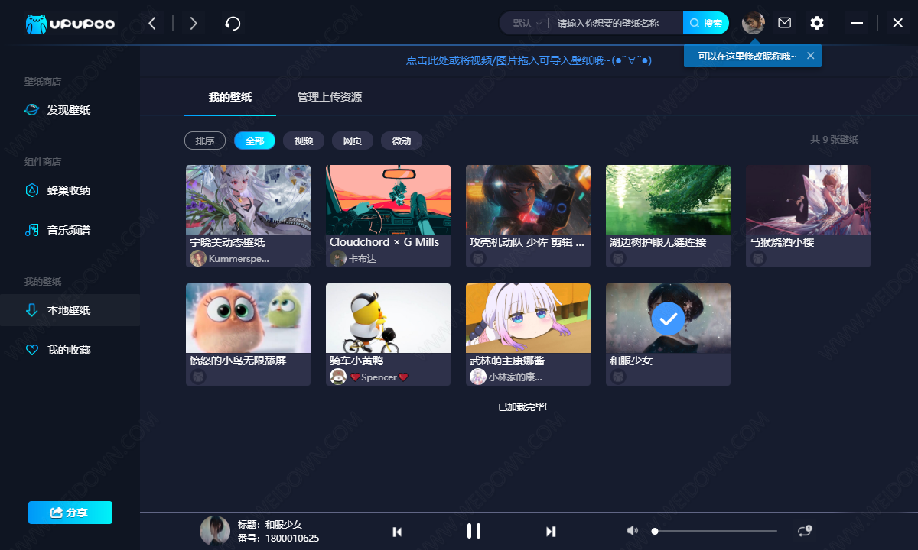Image resolution: width=918 pixels, height=550 pixels.
Task: Select the 武林萌主康娜酱 thumbnail
Action: coord(528,318)
